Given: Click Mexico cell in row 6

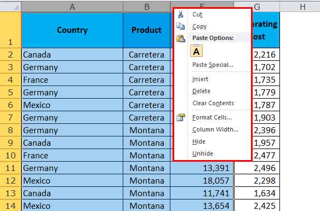Looking at the screenshot, I should [72, 105].
